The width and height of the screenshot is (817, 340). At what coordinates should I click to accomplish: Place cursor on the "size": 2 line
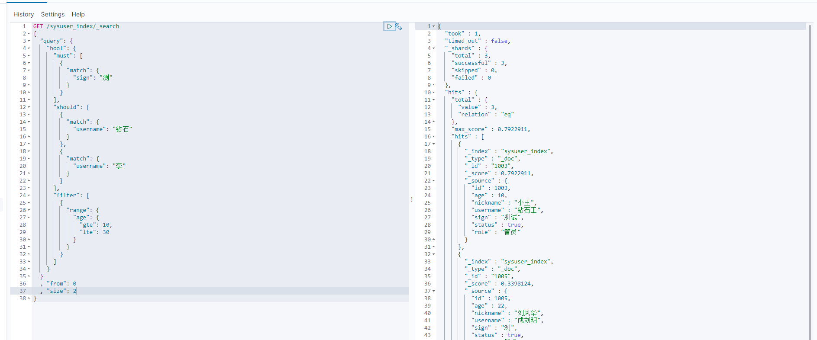click(58, 291)
